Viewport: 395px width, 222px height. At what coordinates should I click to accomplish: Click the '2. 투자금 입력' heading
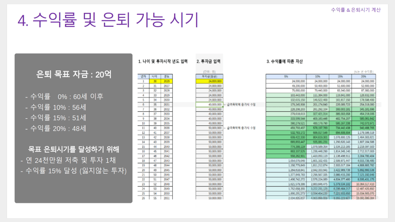pos(208,61)
